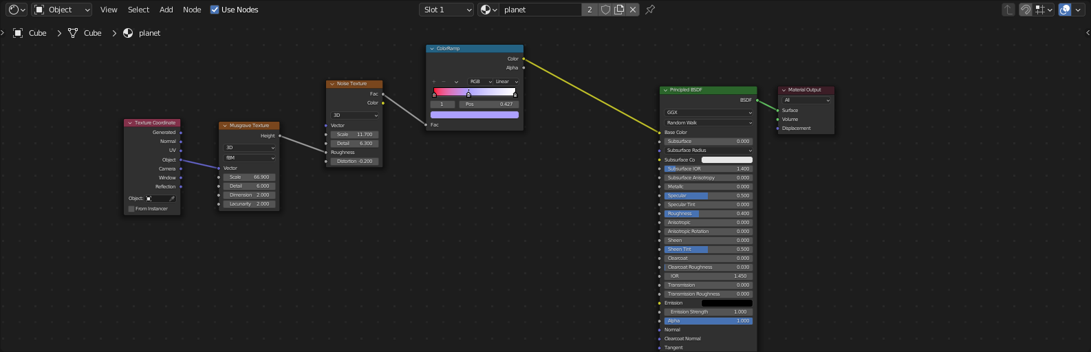Click the Noise Distortion -0.200 field
Image resolution: width=1091 pixels, height=352 pixels.
pyautogui.click(x=354, y=162)
